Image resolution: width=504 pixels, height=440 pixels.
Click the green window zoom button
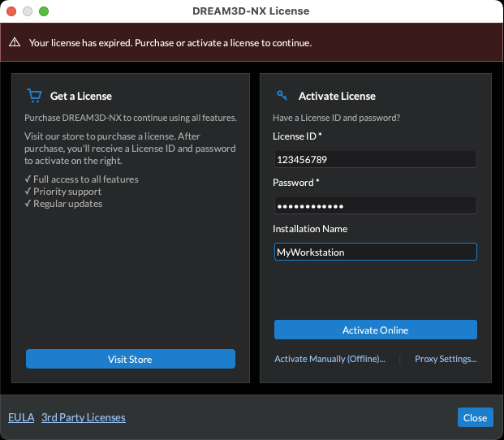click(x=44, y=11)
